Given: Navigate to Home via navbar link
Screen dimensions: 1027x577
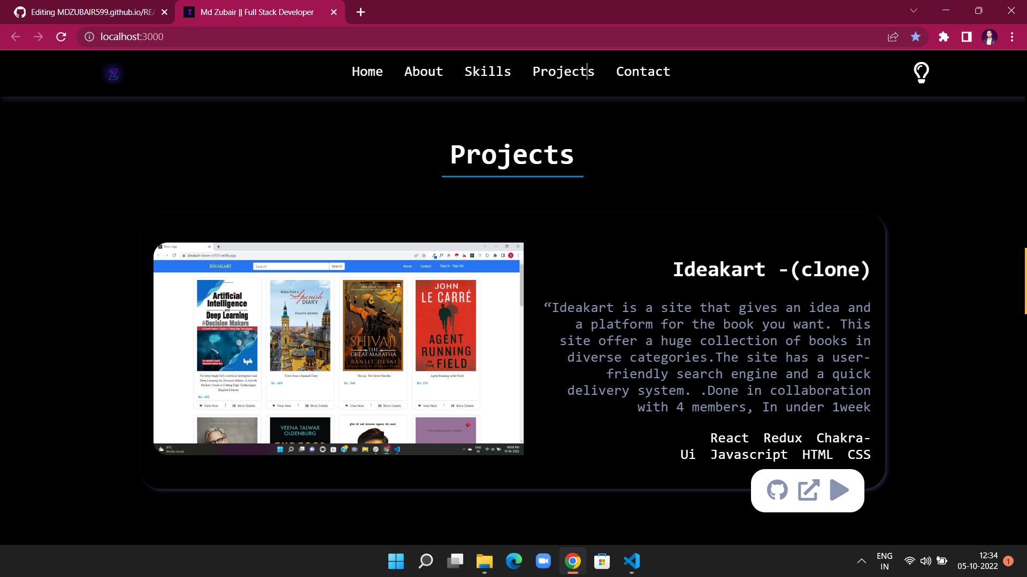Looking at the screenshot, I should (367, 71).
